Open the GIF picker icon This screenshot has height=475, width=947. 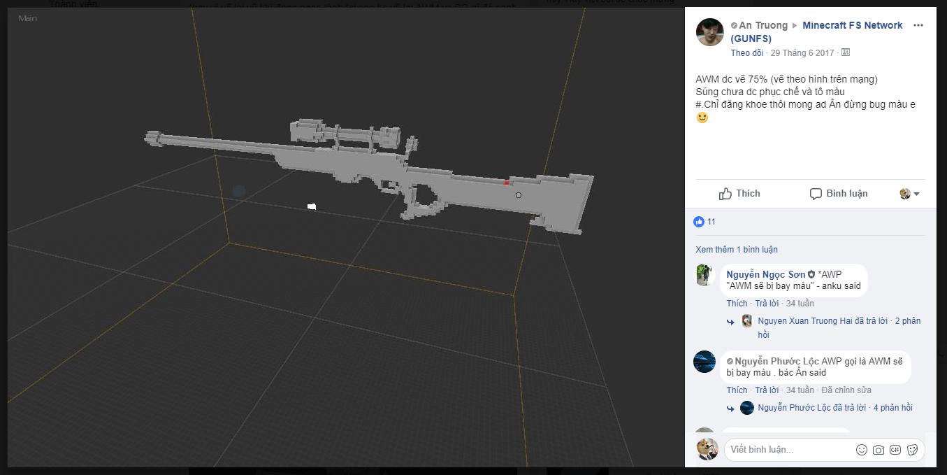tap(895, 450)
